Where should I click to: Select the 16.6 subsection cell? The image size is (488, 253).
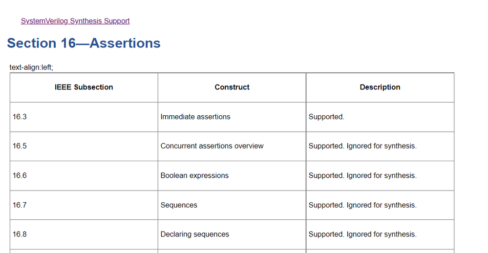pyautogui.click(x=20, y=175)
